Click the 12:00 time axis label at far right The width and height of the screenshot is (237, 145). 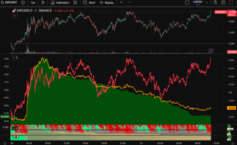tap(216, 143)
